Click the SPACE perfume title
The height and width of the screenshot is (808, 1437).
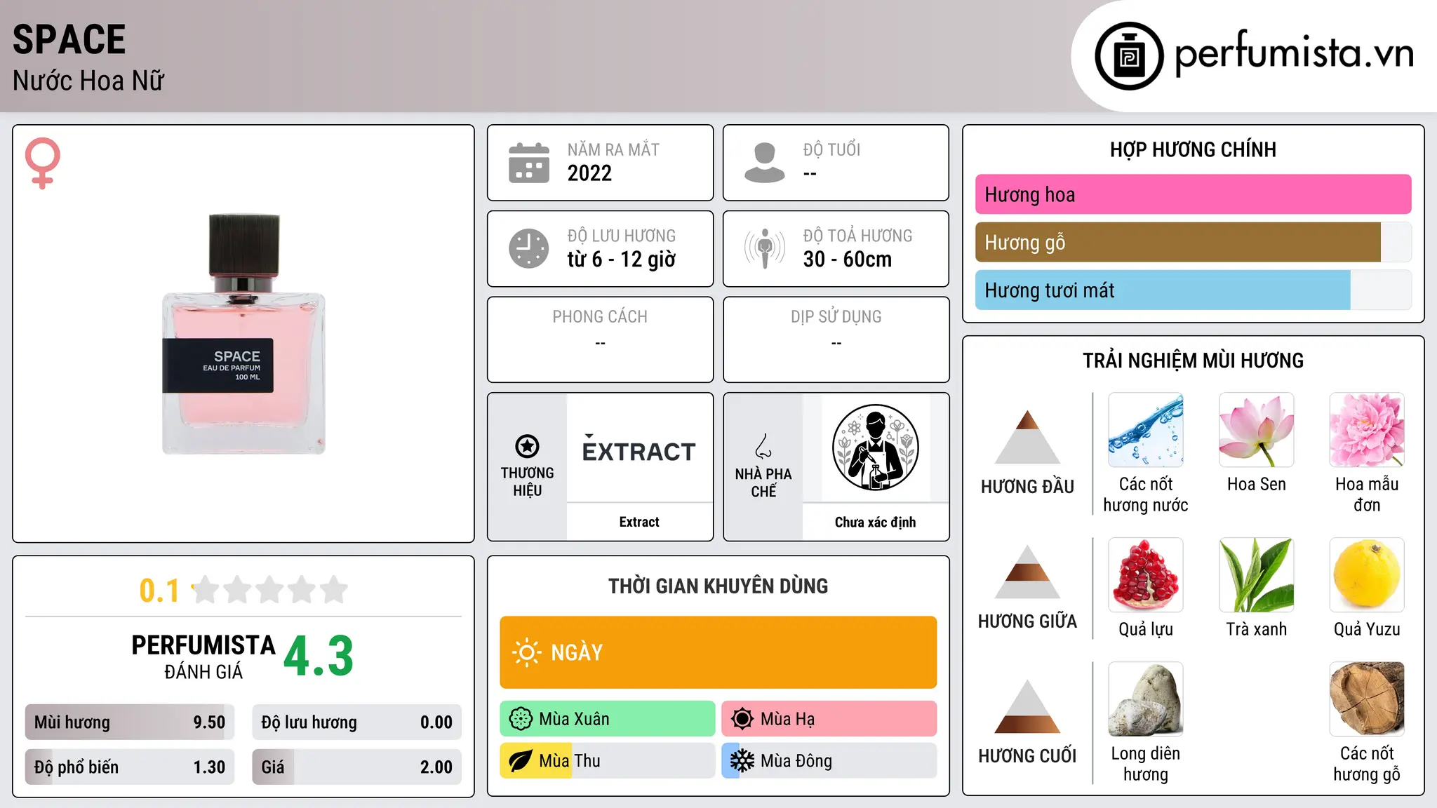point(69,39)
